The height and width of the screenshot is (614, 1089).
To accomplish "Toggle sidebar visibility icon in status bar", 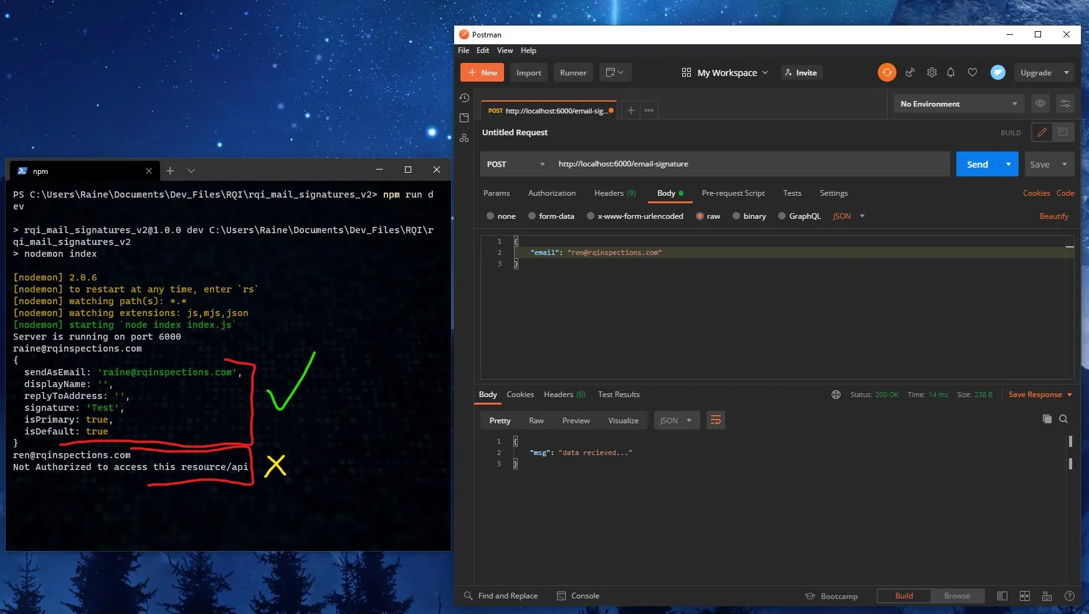I will pos(1002,596).
